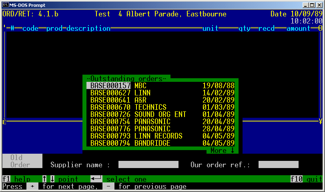Viewport: 325px width, 192px height.
Task: Click the date 20/04/89
Action: click(x=219, y=121)
